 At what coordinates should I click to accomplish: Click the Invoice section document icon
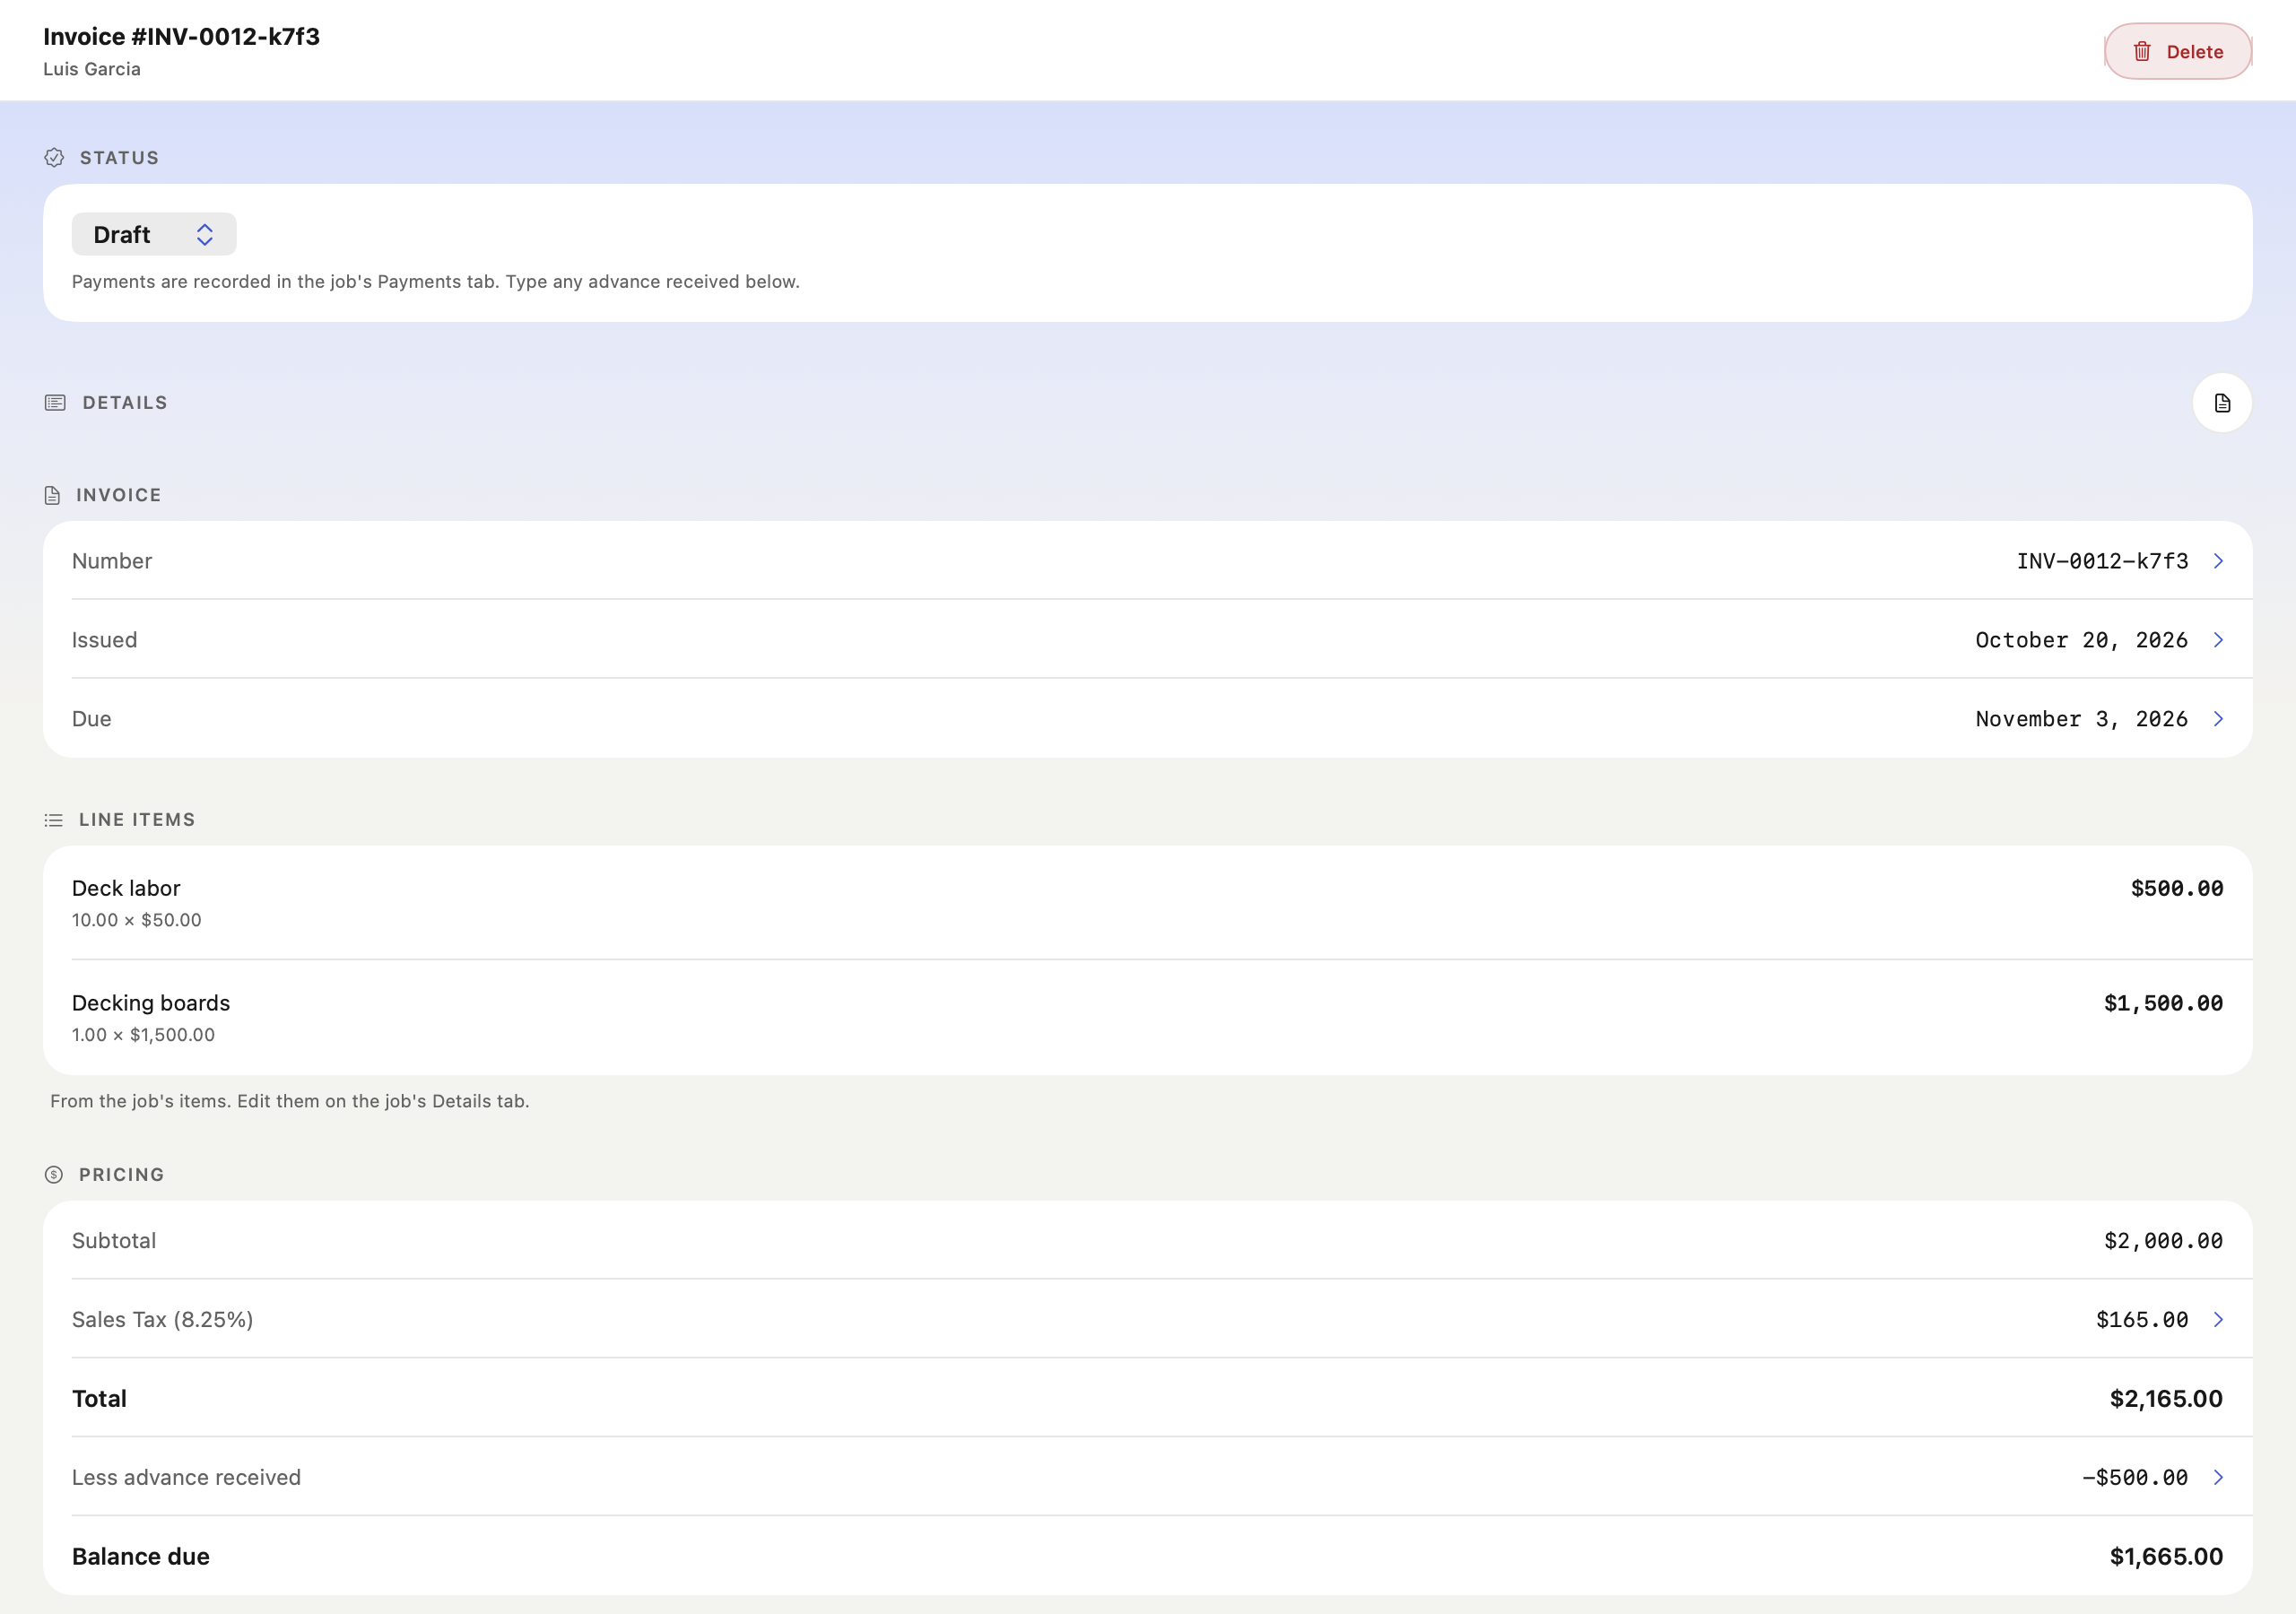53,495
